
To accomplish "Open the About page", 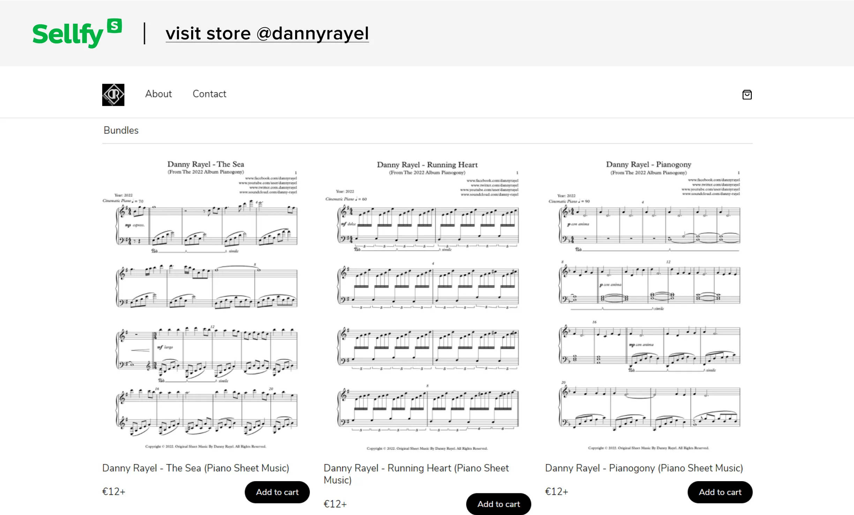I will click(158, 94).
